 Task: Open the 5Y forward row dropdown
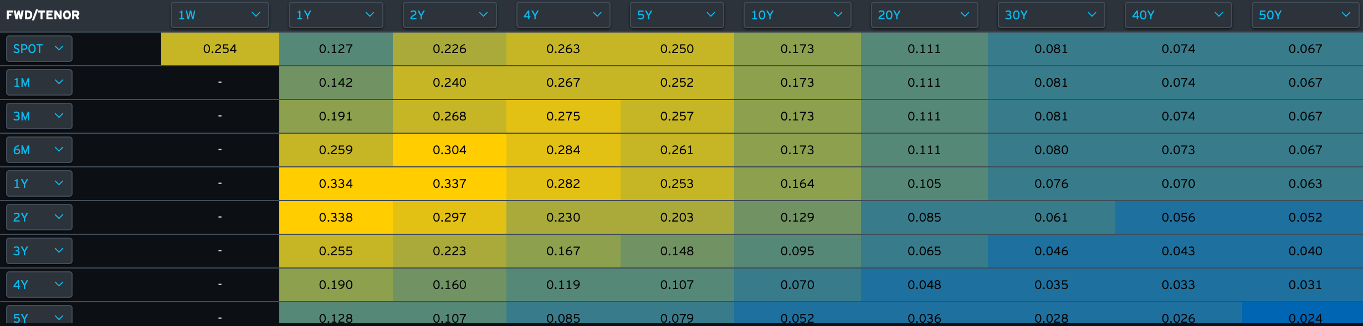(x=39, y=315)
